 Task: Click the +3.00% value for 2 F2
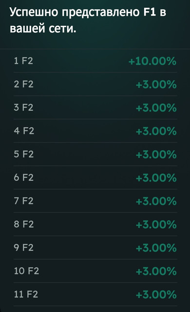point(156,84)
